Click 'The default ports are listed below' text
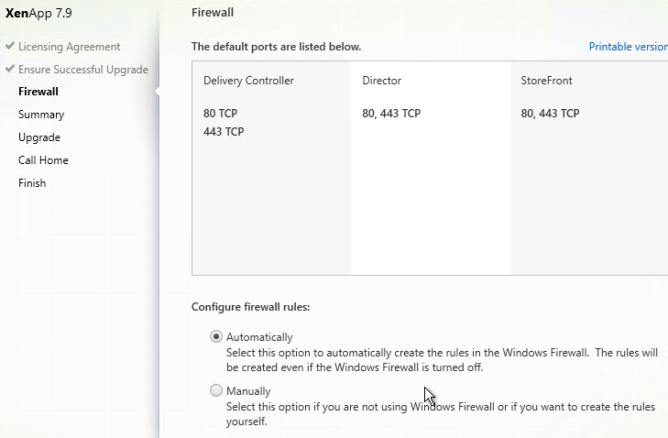The height and width of the screenshot is (438, 668). coord(276,47)
